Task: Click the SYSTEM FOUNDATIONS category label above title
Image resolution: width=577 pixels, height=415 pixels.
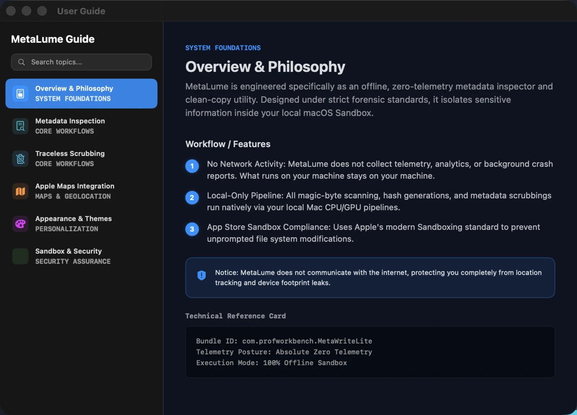Action: [x=223, y=48]
